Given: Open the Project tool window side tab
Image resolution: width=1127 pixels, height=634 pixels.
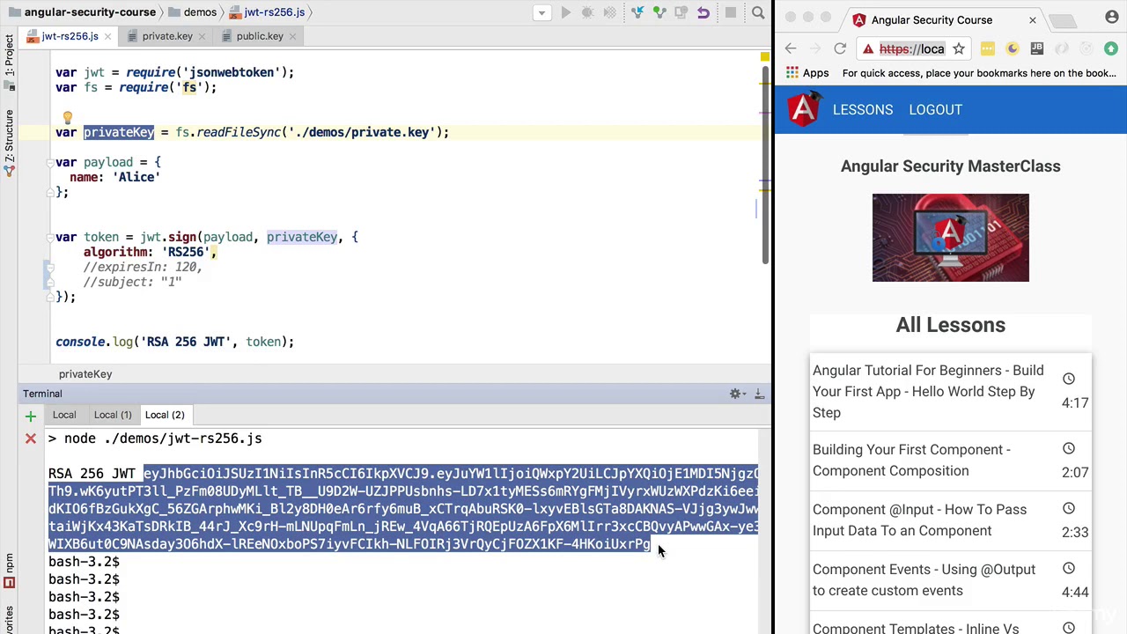Looking at the screenshot, I should [x=9, y=63].
